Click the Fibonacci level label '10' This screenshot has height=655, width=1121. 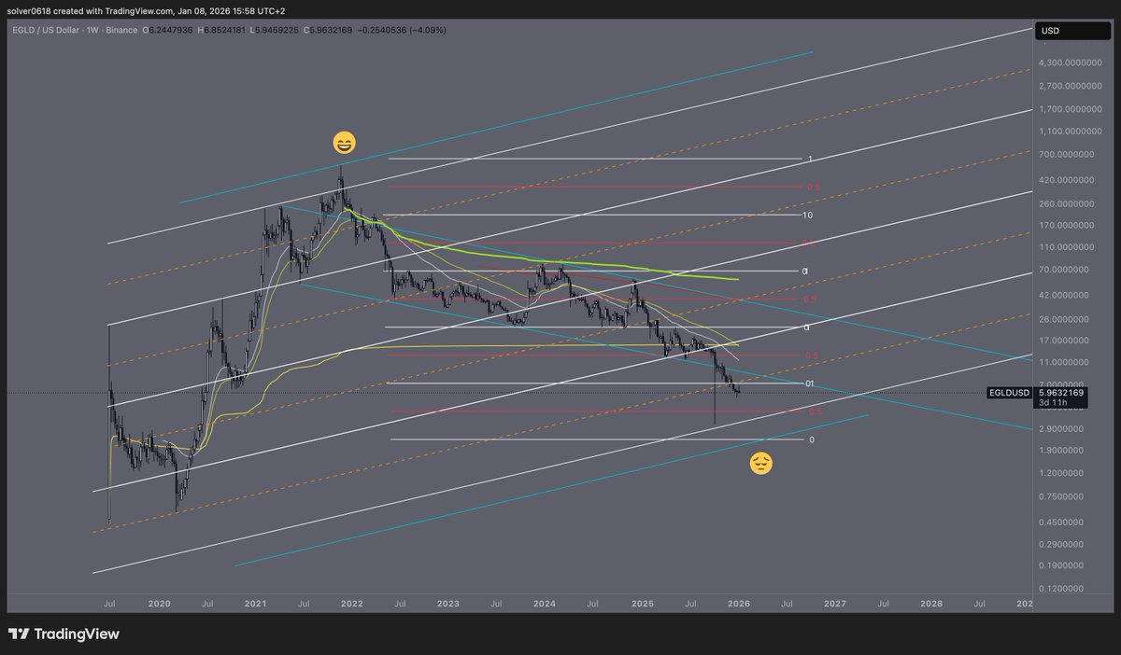pos(807,216)
